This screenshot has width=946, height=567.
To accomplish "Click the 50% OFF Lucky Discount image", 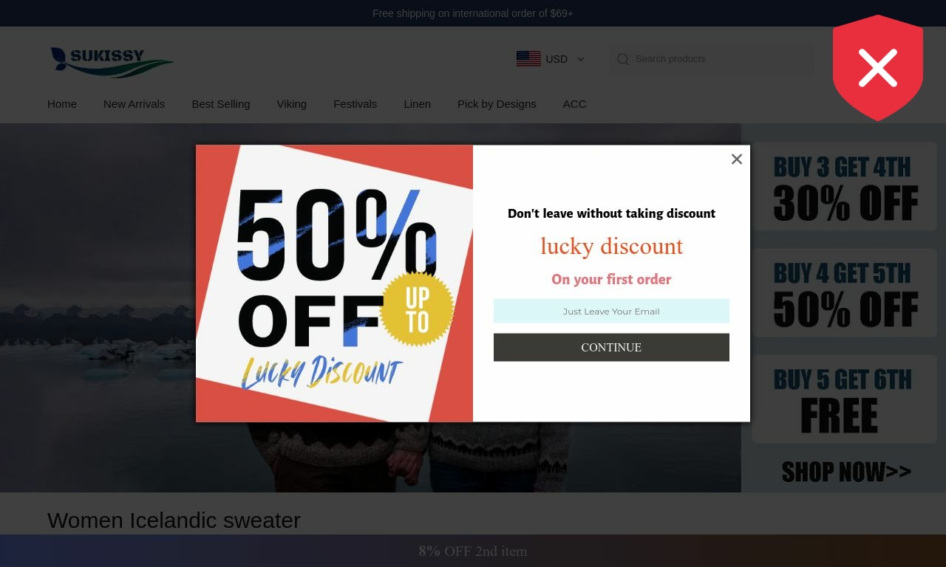I will point(334,283).
